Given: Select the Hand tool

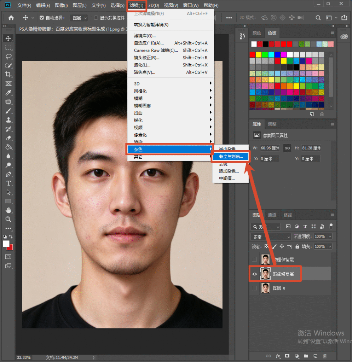Looking at the screenshot, I should pyautogui.click(x=8, y=210).
